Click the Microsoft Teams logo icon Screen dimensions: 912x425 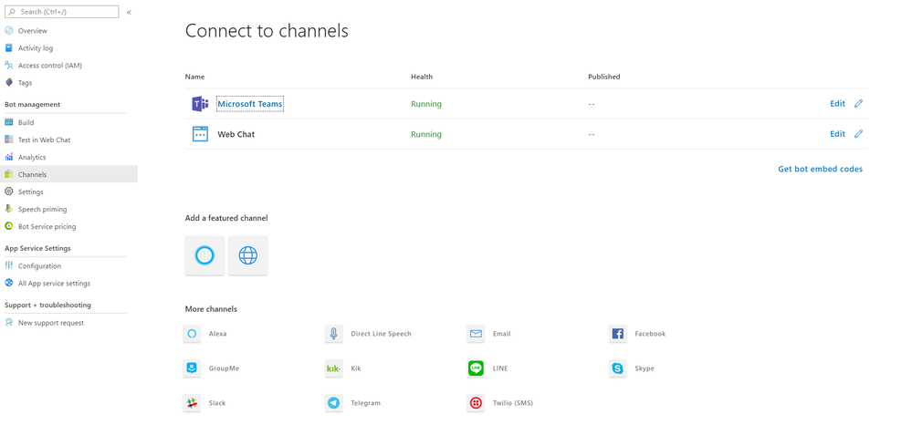[x=200, y=104]
